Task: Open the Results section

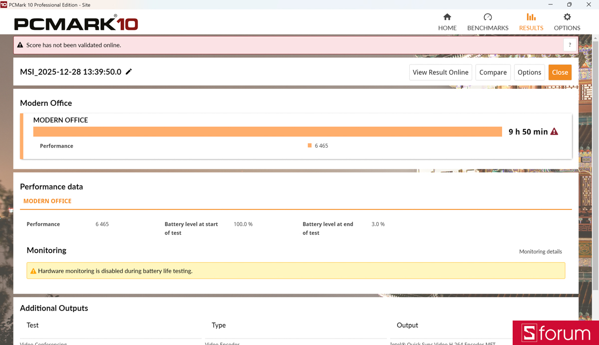Action: tap(531, 22)
